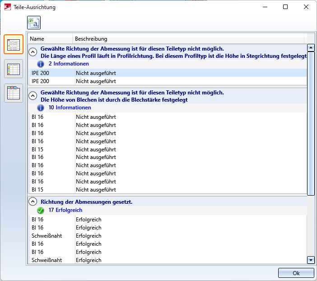Select the grouped list view icon highlighted in orange
This screenshot has height=281, width=317.
point(14,44)
